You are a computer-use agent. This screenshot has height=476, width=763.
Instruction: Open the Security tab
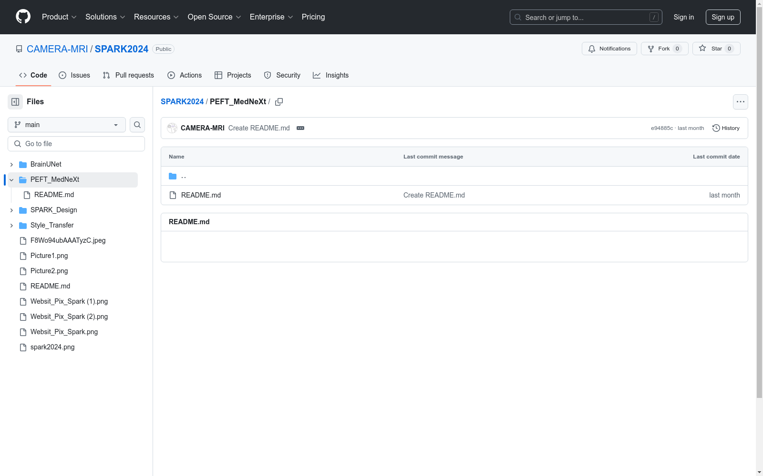[282, 75]
